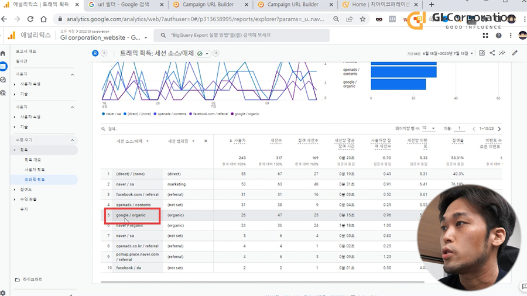Screen dimensions: 527x296
Task: Click the browser address bar URL
Action: point(195,19)
